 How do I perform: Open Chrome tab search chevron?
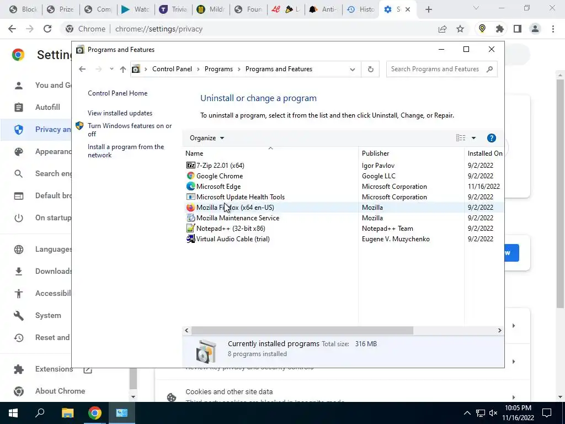click(x=476, y=8)
